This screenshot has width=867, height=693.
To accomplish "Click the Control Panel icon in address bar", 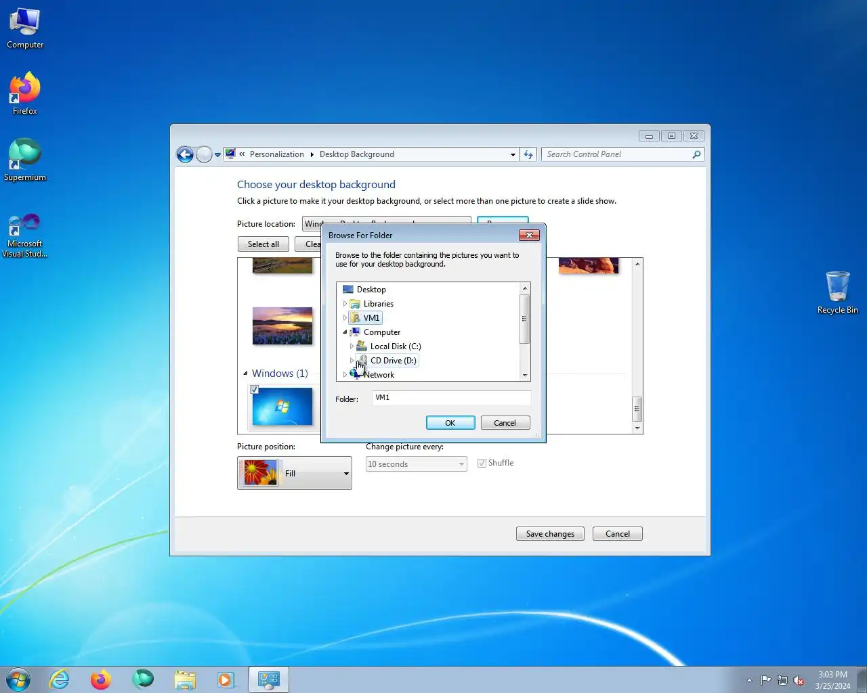I will point(230,154).
